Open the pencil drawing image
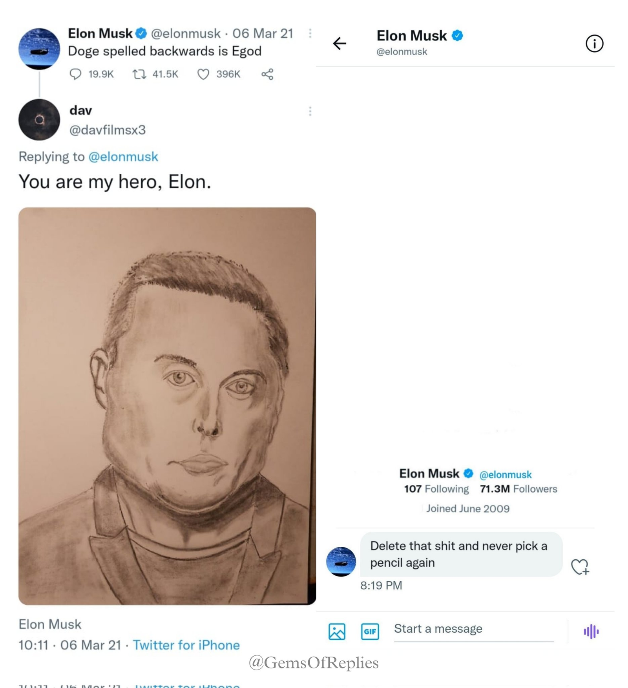This screenshot has height=688, width=628. (167, 406)
